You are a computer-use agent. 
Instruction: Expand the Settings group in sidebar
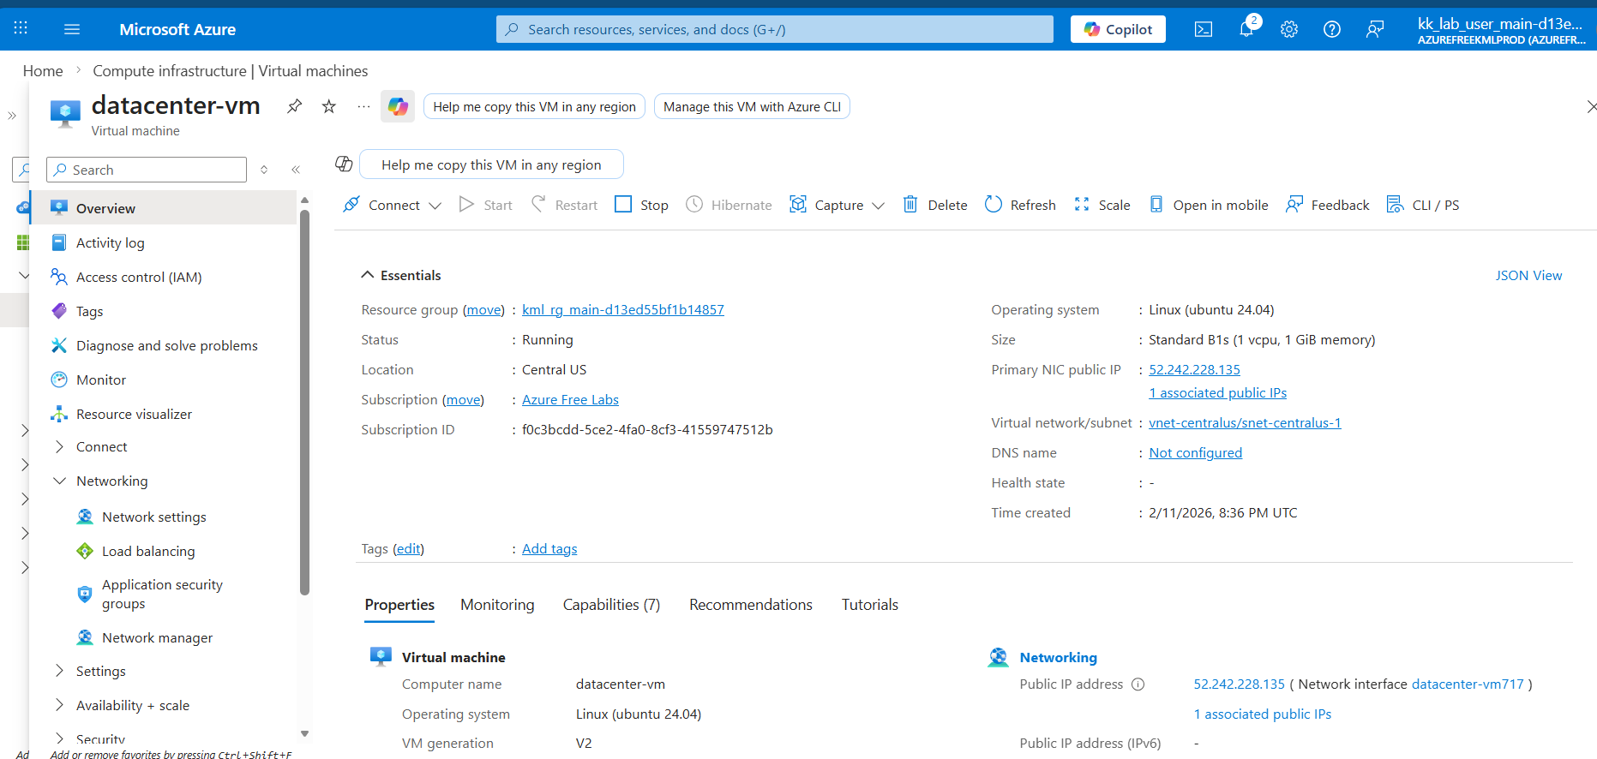click(59, 671)
